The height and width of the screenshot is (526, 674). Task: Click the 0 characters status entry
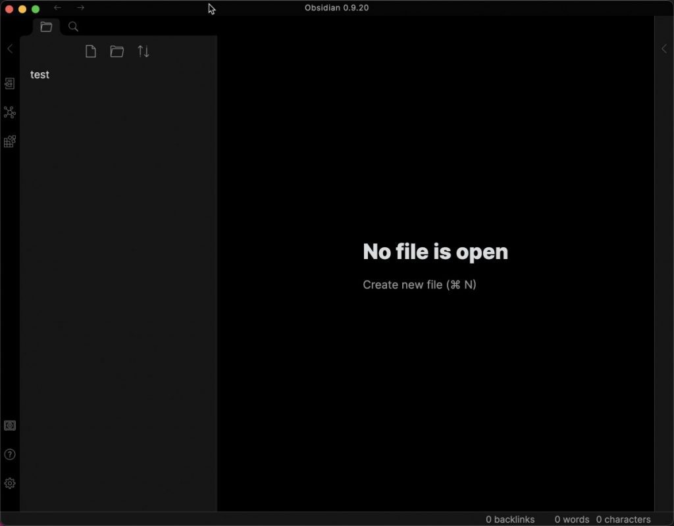pos(623,519)
